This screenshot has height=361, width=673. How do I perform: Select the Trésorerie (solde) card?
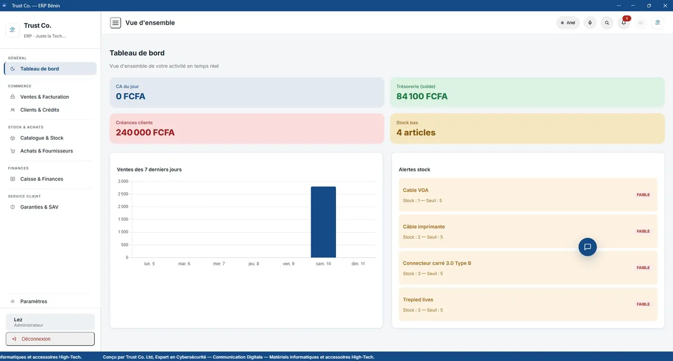click(527, 92)
